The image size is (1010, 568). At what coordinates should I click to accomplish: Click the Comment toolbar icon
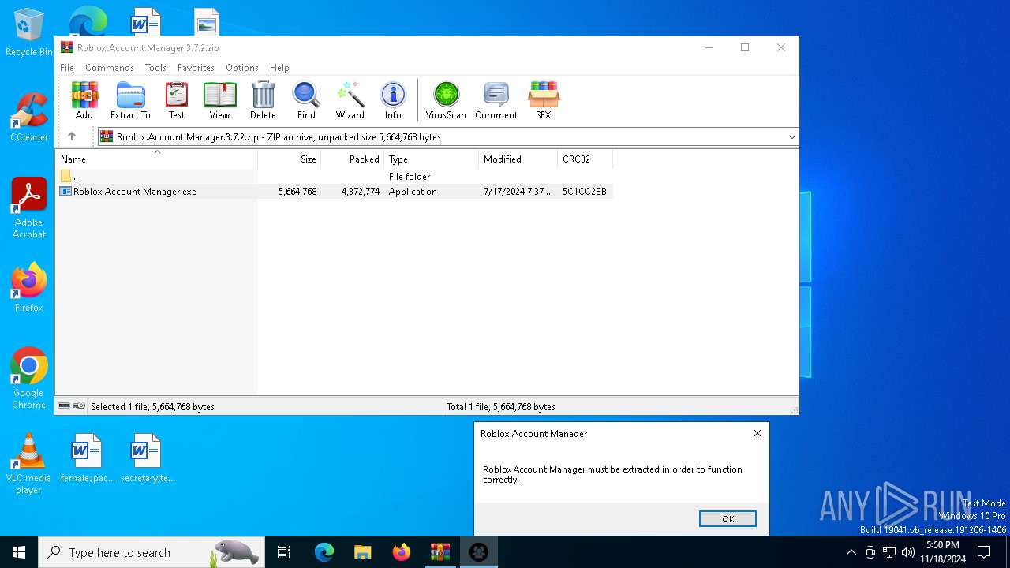496,100
